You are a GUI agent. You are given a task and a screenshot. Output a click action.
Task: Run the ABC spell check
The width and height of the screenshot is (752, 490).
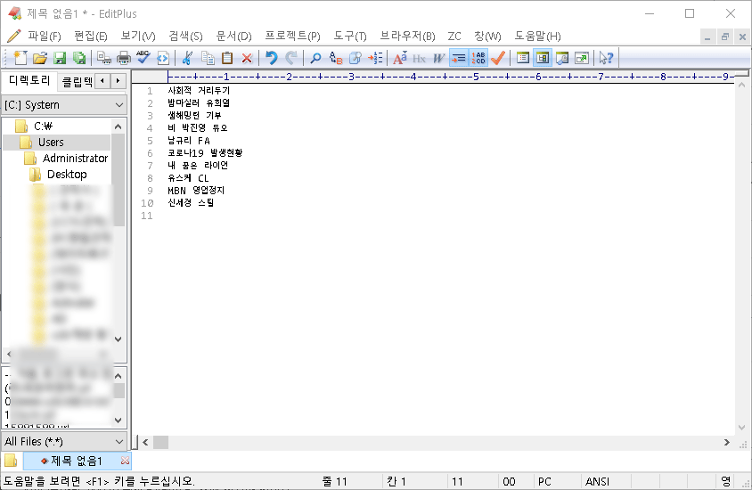click(x=143, y=58)
